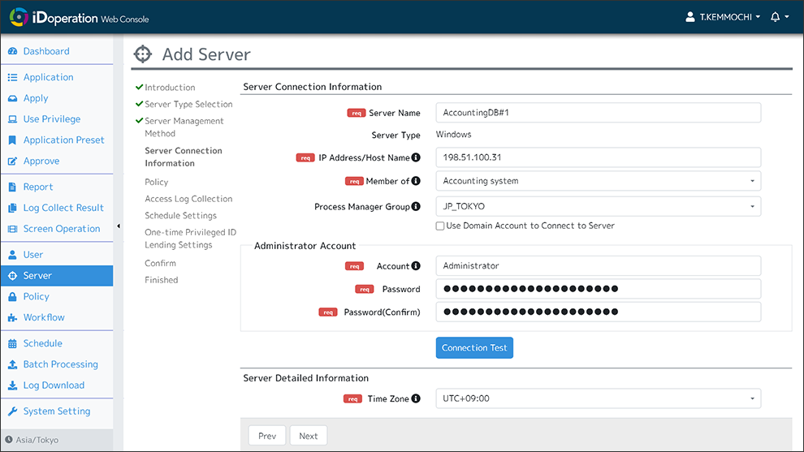Click the Finished step text
Image resolution: width=804 pixels, height=452 pixels.
pos(162,280)
